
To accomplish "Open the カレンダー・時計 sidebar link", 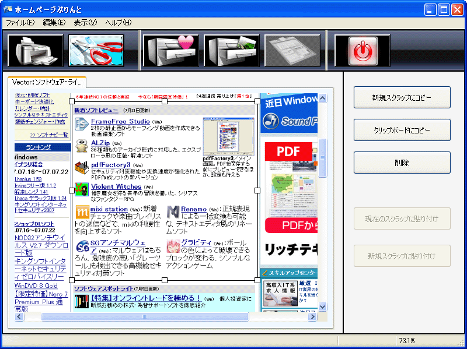I will click(x=33, y=108).
